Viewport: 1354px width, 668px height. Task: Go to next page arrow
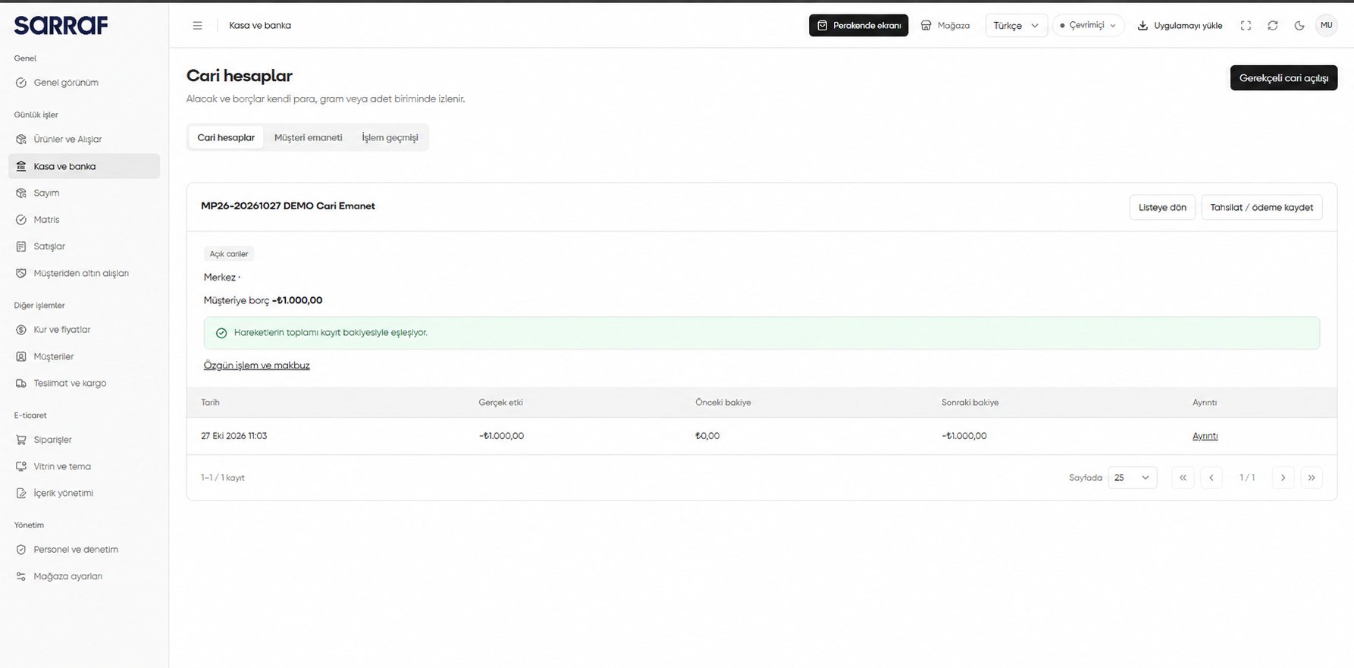[1283, 478]
